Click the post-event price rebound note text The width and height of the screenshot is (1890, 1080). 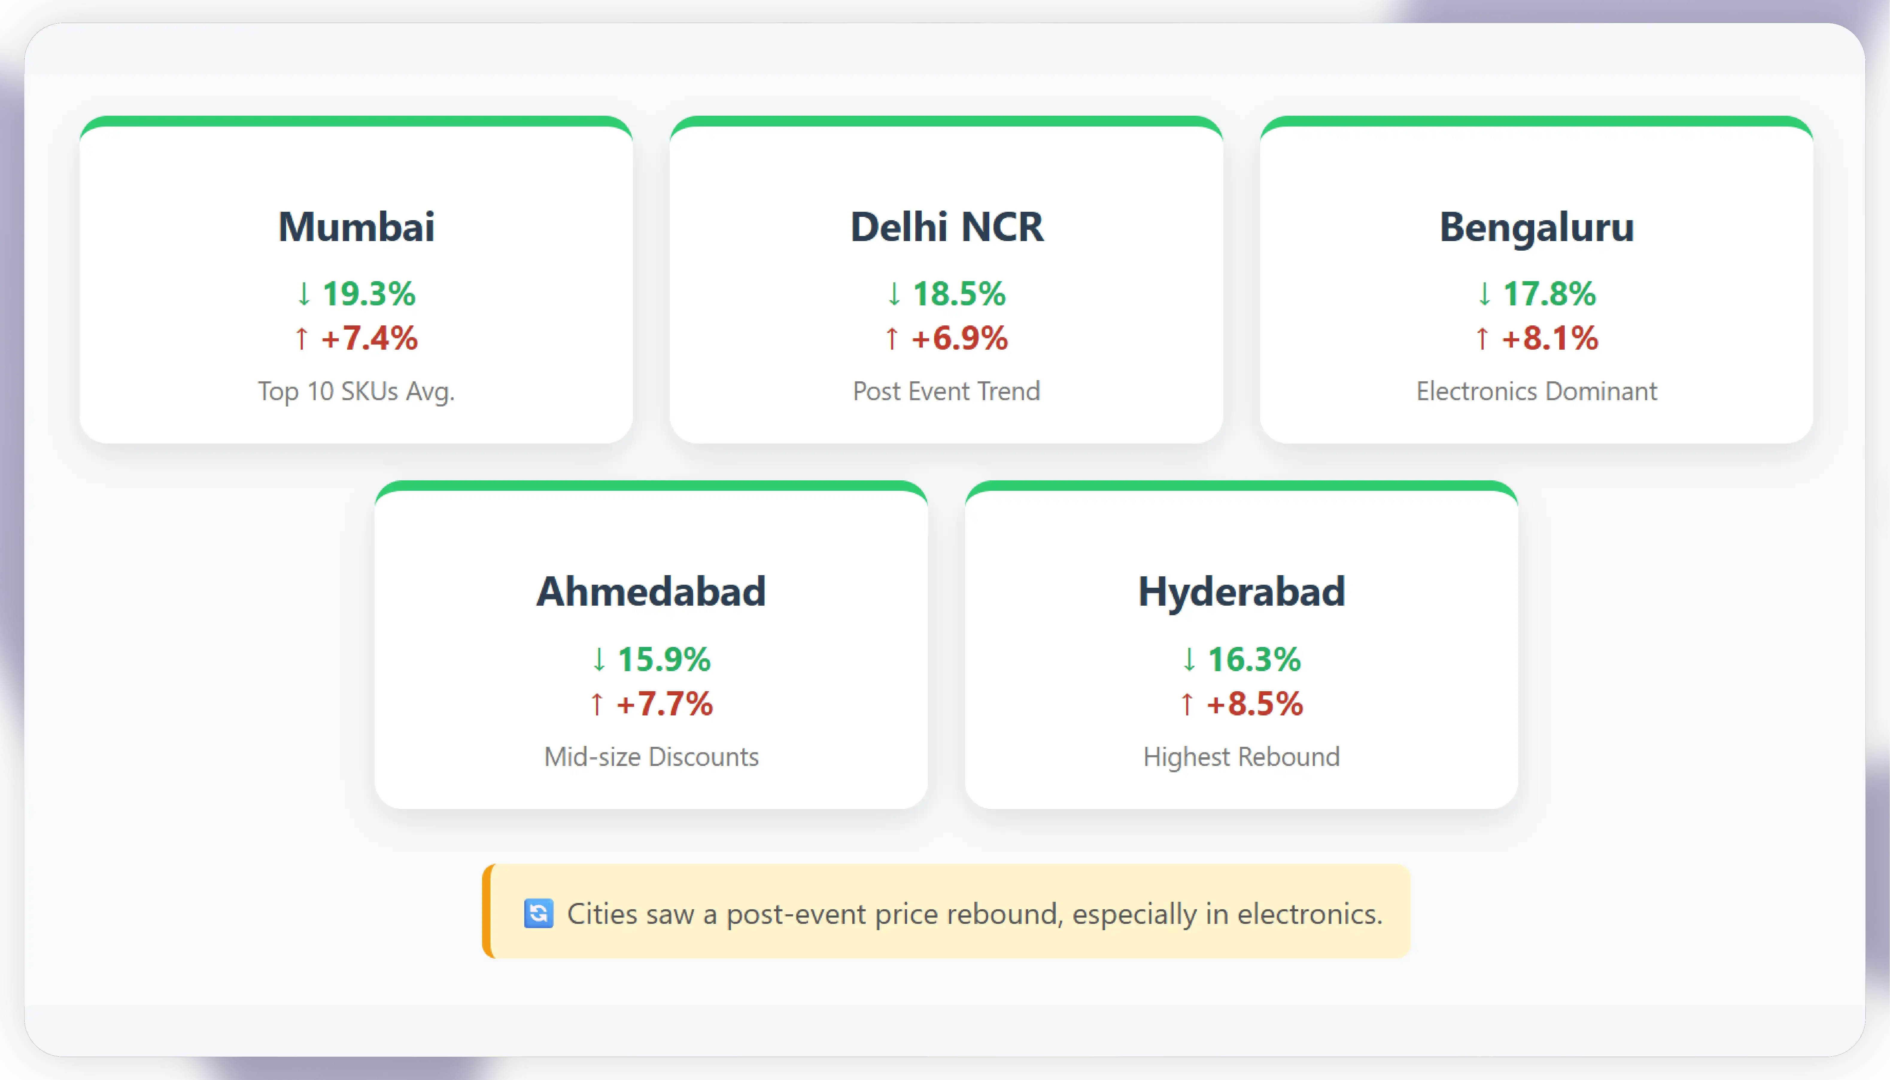974,913
